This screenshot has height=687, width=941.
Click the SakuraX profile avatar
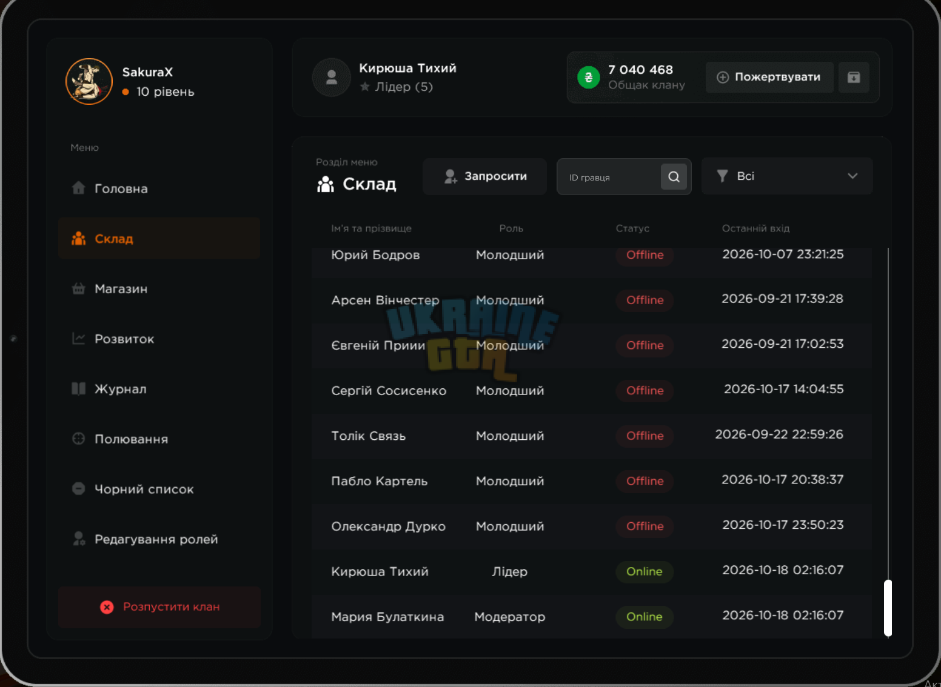pos(89,81)
